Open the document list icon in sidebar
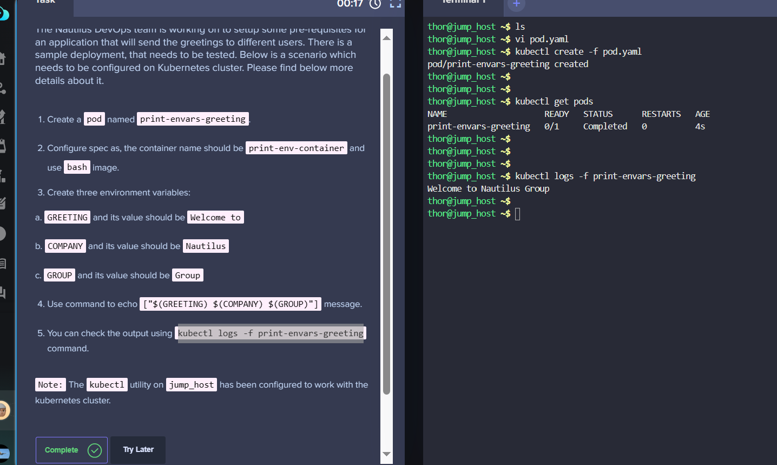The image size is (777, 465). [3, 264]
